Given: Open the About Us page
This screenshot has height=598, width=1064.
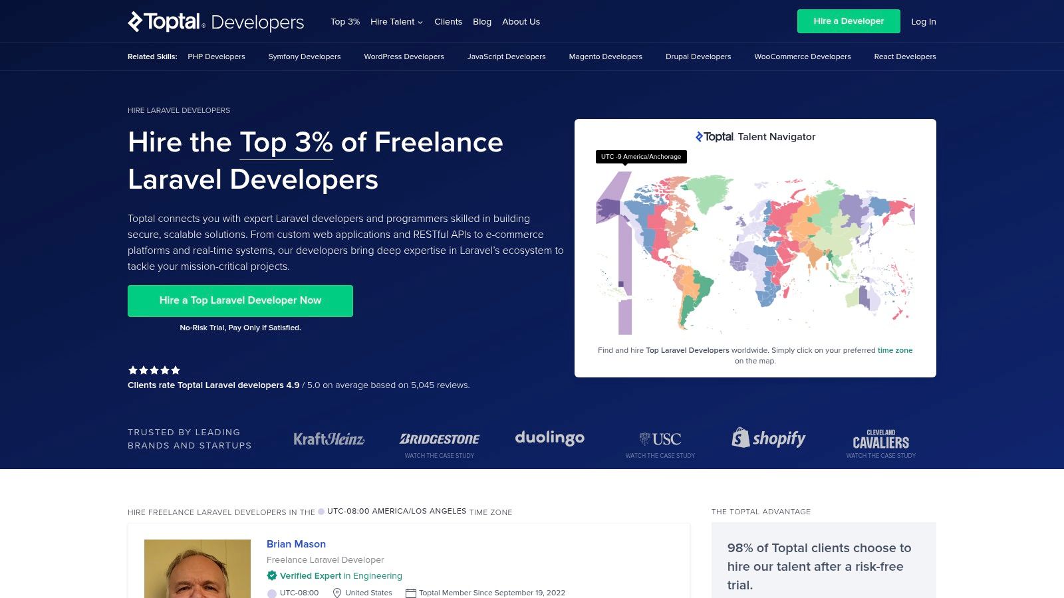Looking at the screenshot, I should pyautogui.click(x=521, y=21).
